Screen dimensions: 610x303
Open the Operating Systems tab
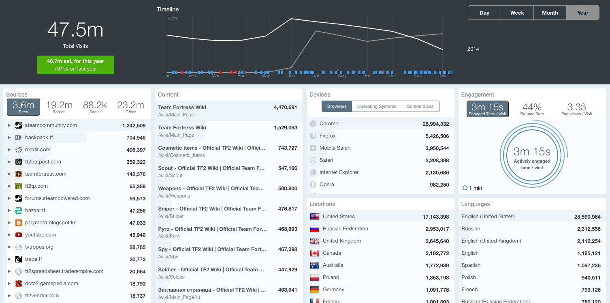[377, 106]
